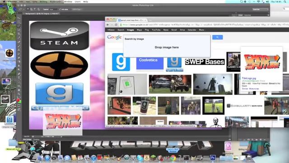Expand the More menu in Google bar
Screen dimensions: 289x163
point(202,30)
